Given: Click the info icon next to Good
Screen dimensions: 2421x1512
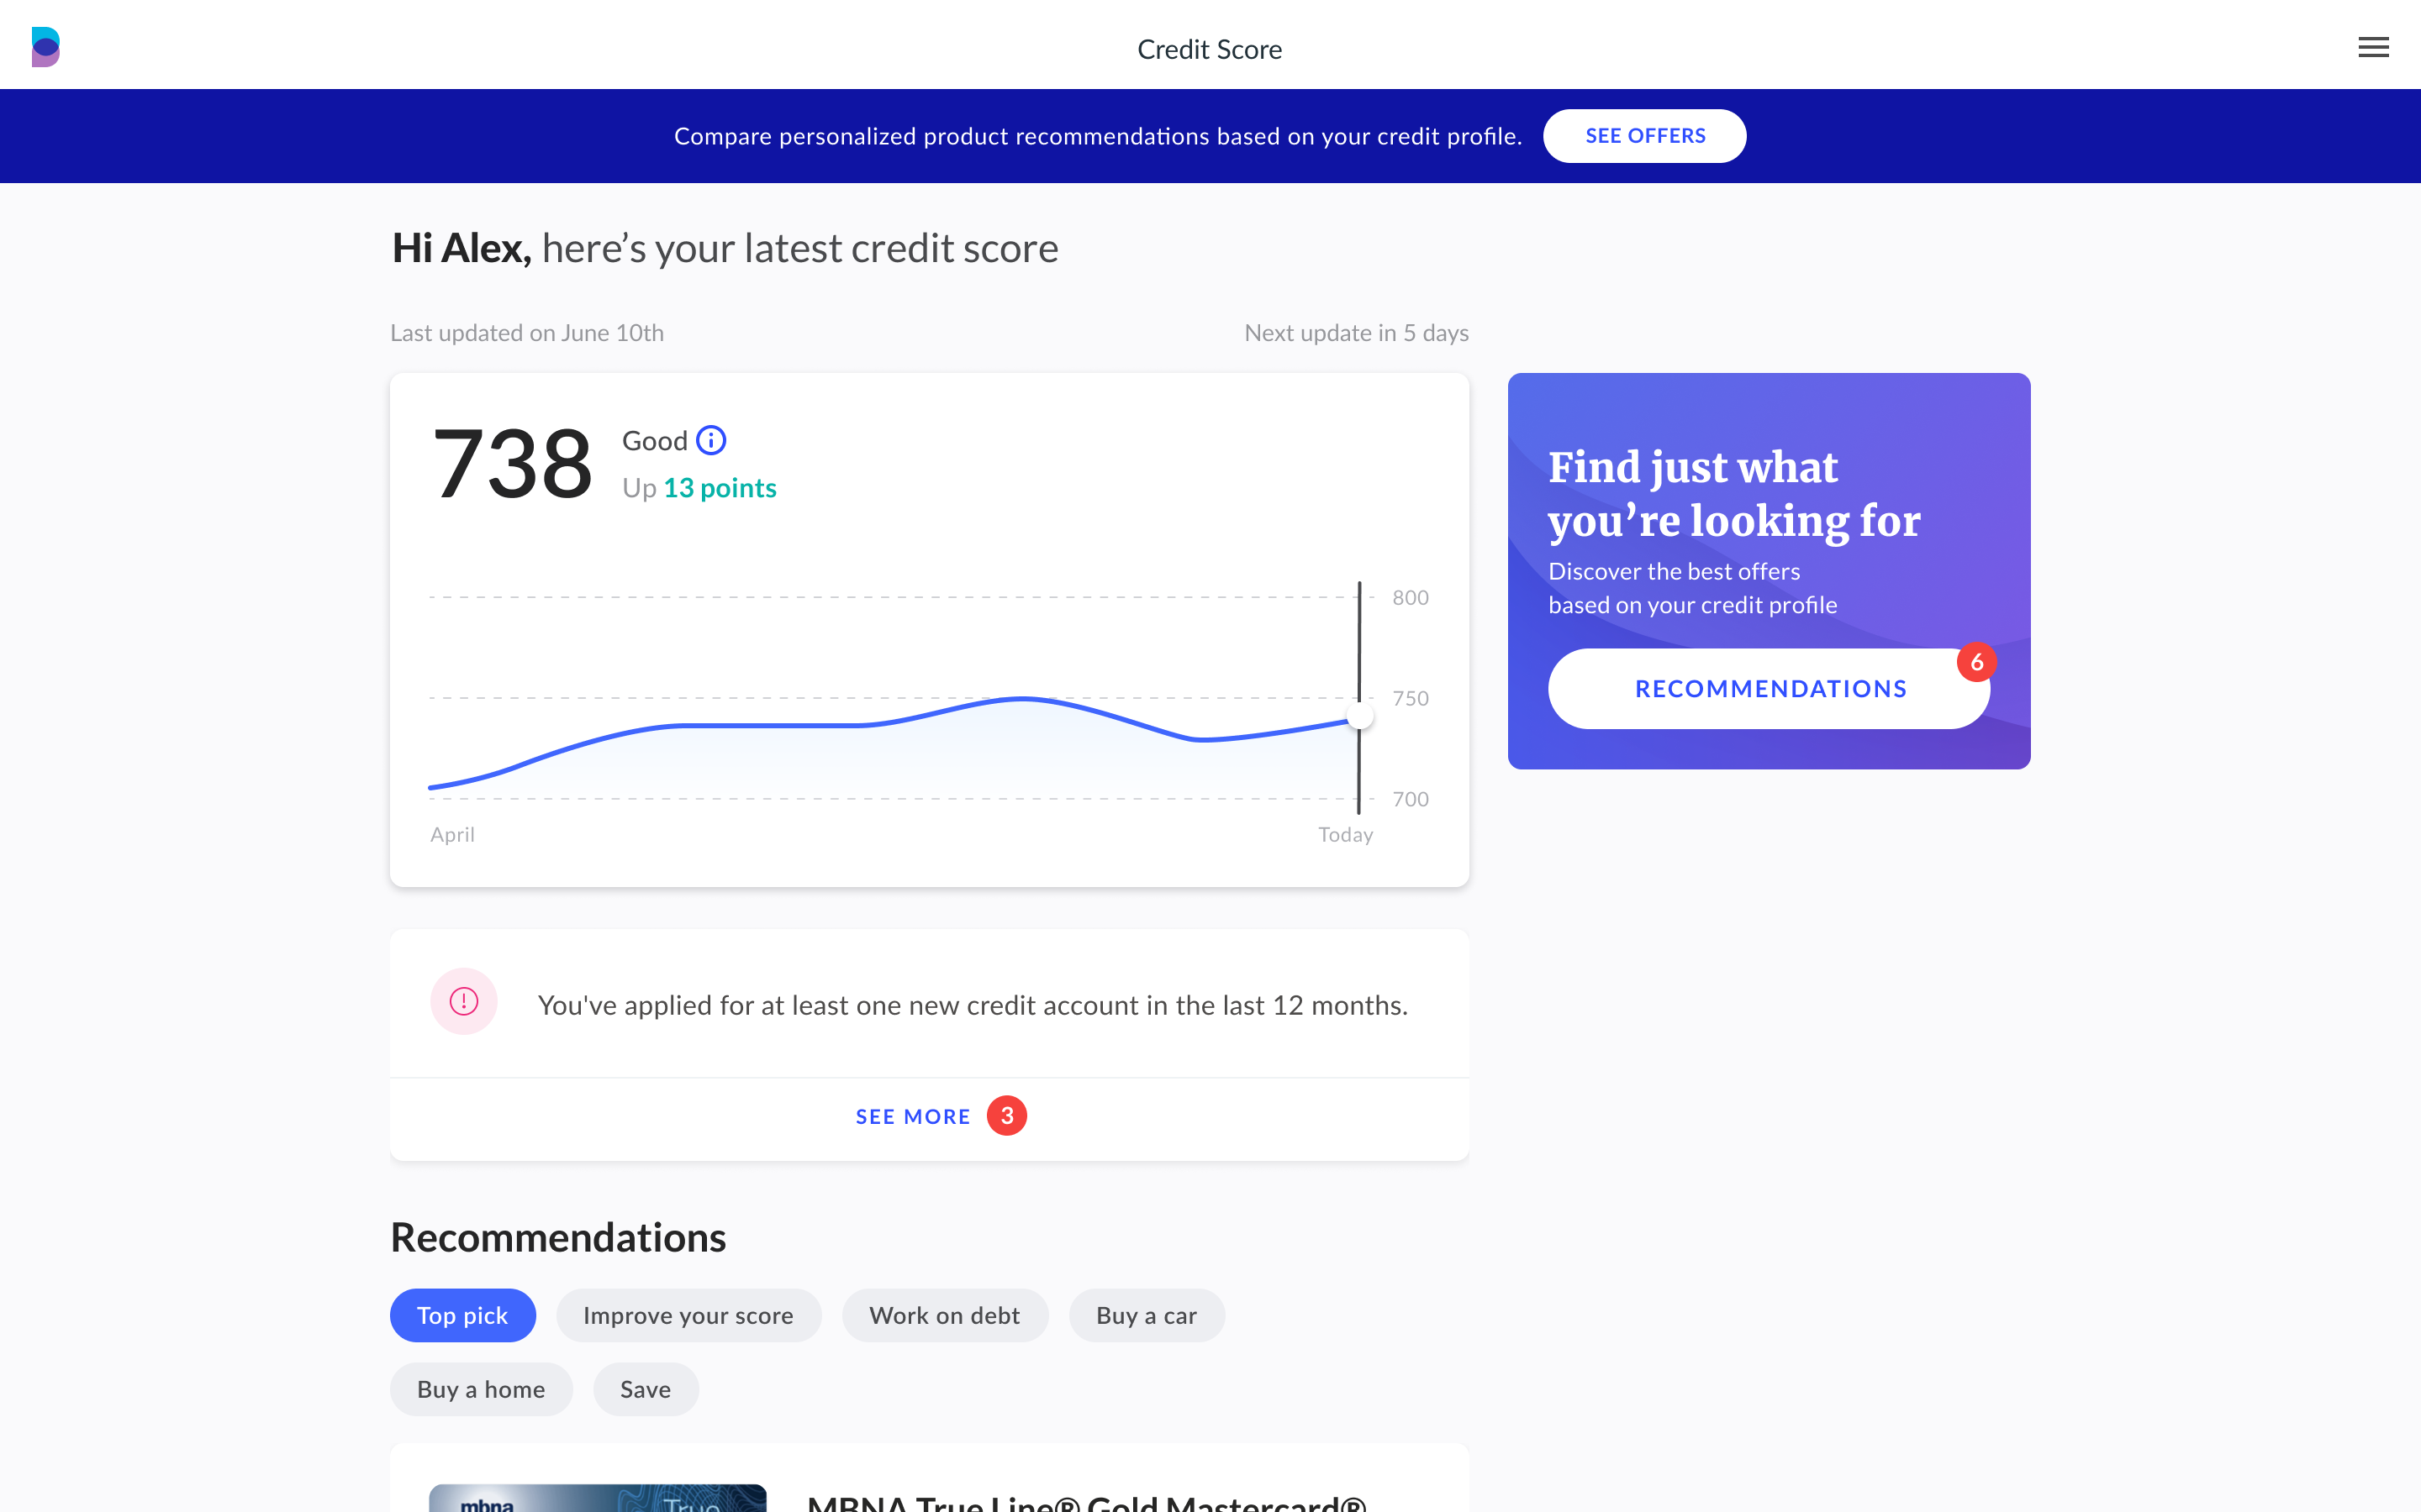Looking at the screenshot, I should coord(710,440).
